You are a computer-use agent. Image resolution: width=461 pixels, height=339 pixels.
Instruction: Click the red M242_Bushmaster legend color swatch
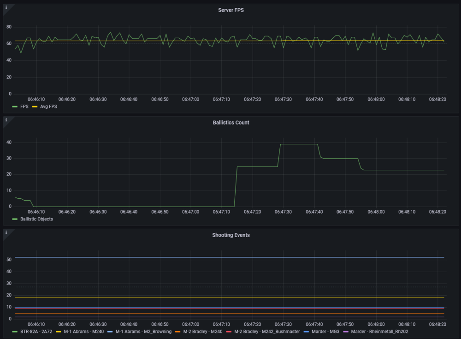pyautogui.click(x=229, y=332)
